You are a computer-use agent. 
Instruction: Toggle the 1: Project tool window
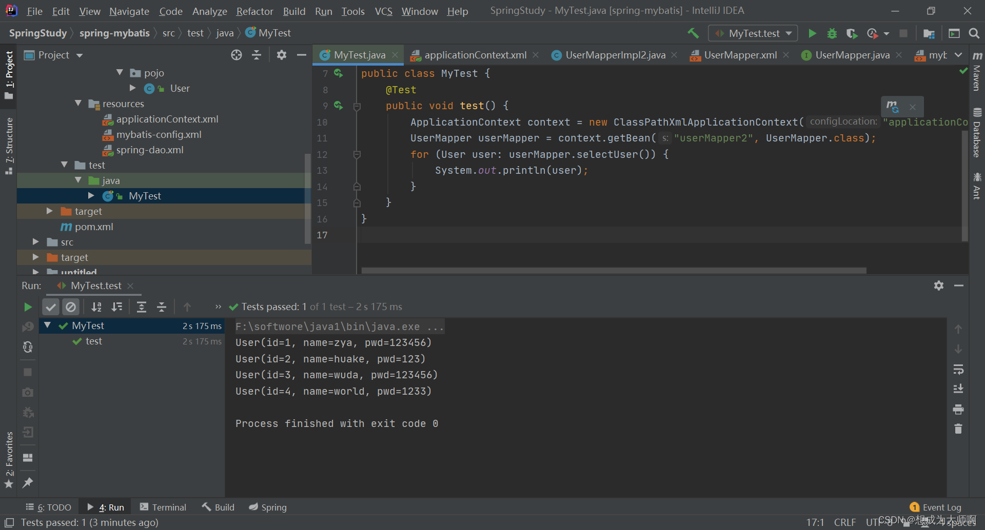click(9, 76)
